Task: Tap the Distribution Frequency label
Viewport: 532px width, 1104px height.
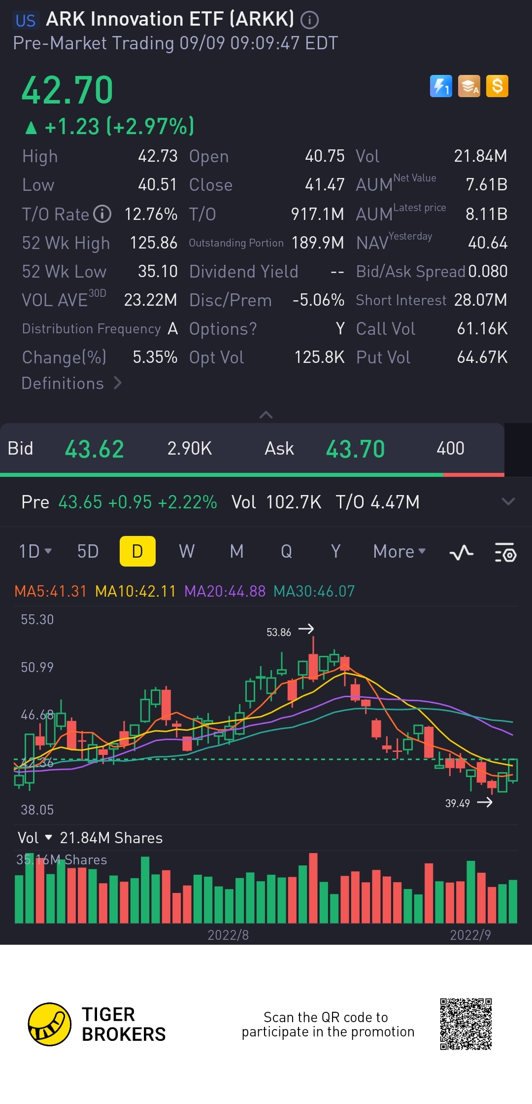Action: pos(92,328)
